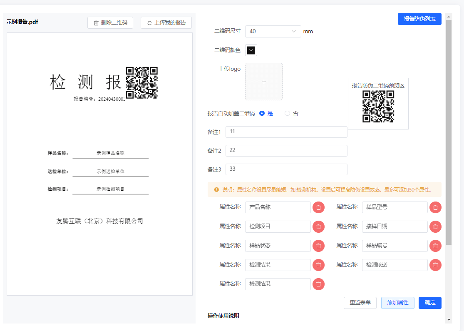
Task: Edit the 样品编号 attribute field
Action: click(x=395, y=246)
